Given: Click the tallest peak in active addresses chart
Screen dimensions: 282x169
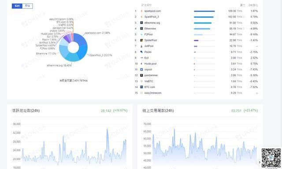Looking at the screenshot, I should [x=108, y=129].
